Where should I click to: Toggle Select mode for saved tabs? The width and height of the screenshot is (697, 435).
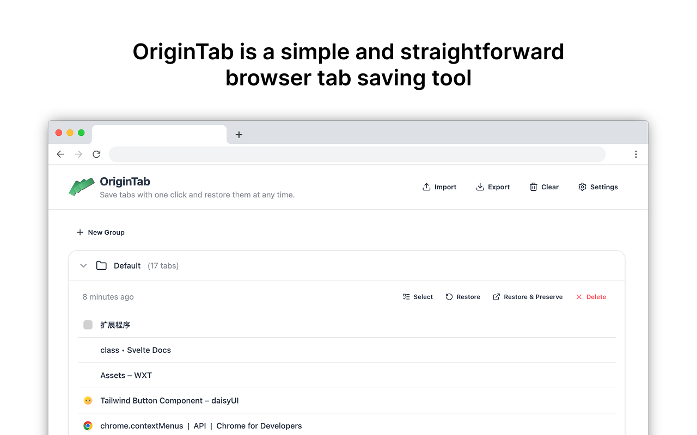tap(418, 297)
